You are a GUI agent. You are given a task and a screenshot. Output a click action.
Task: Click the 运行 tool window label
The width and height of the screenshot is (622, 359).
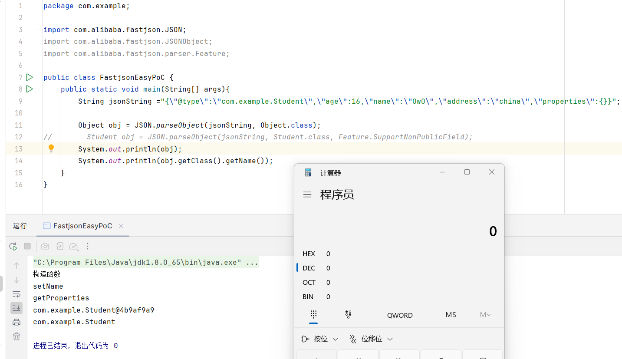[x=20, y=226]
